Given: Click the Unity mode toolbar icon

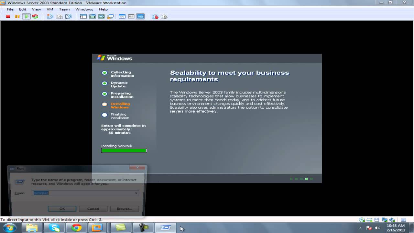Looking at the screenshot, I should click(110, 17).
